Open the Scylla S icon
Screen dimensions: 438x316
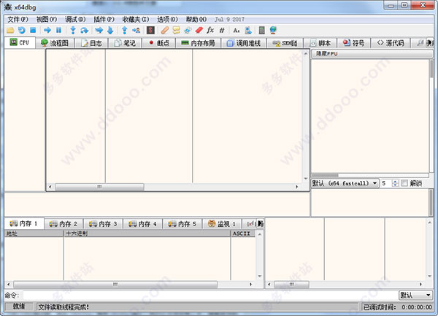point(150,30)
